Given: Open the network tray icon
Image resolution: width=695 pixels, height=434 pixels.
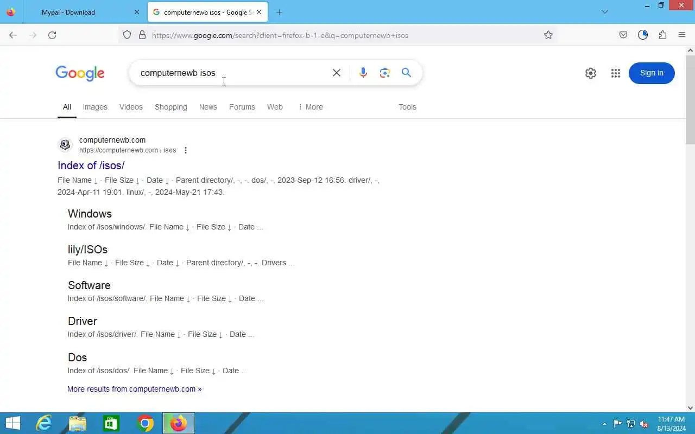Looking at the screenshot, I should coord(631,424).
